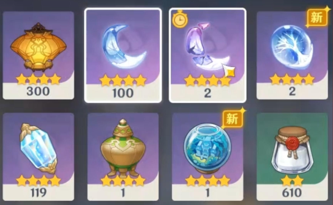Click the four-star rating on lantern card
This screenshot has height=205, width=333.
tap(38, 79)
